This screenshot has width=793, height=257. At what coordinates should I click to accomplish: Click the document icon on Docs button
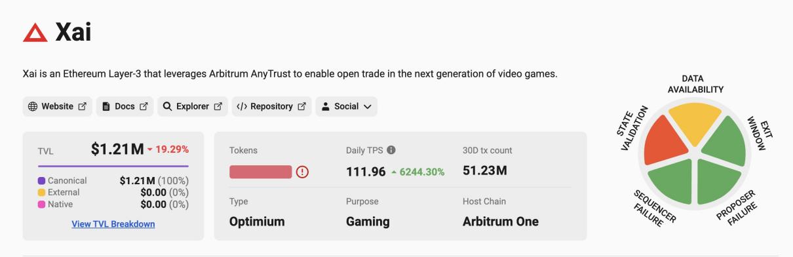click(x=106, y=106)
